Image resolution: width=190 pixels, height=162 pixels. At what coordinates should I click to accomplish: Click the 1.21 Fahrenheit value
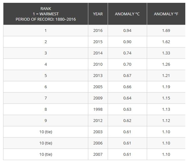pyautogui.click(x=166, y=76)
